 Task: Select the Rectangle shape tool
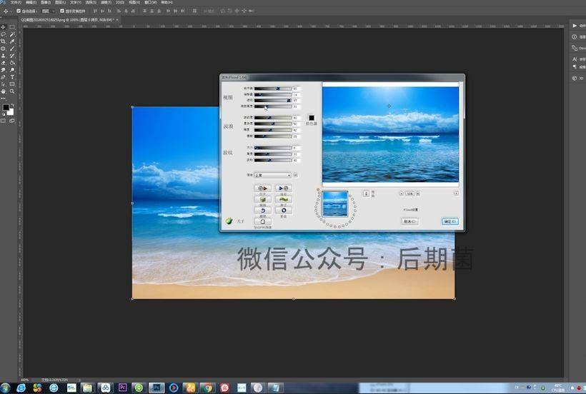click(12, 84)
